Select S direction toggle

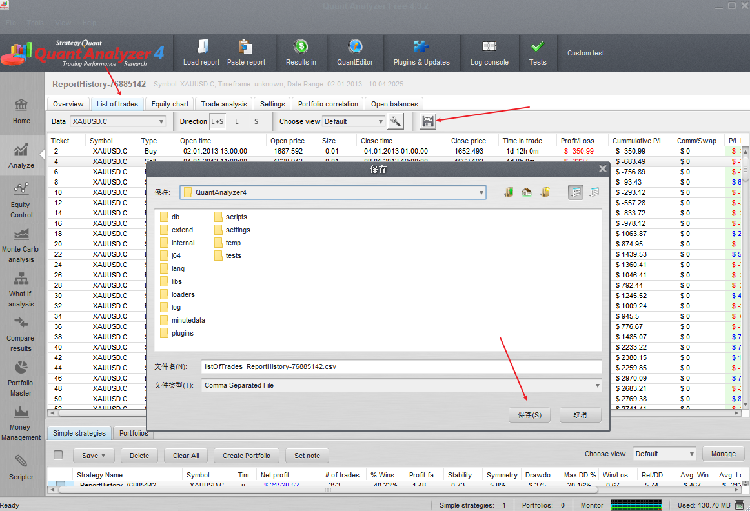[x=256, y=121]
